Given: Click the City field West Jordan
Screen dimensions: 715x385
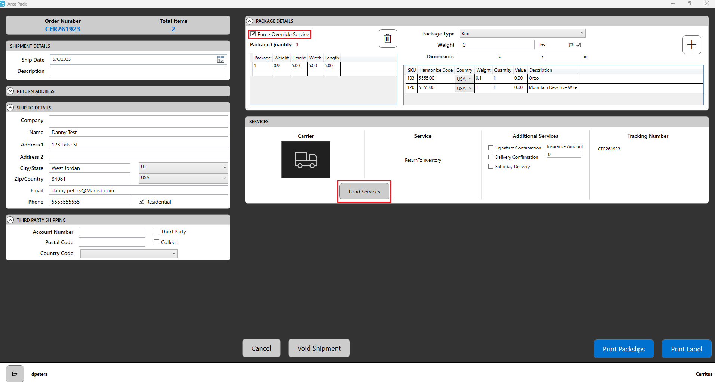Looking at the screenshot, I should [90, 168].
